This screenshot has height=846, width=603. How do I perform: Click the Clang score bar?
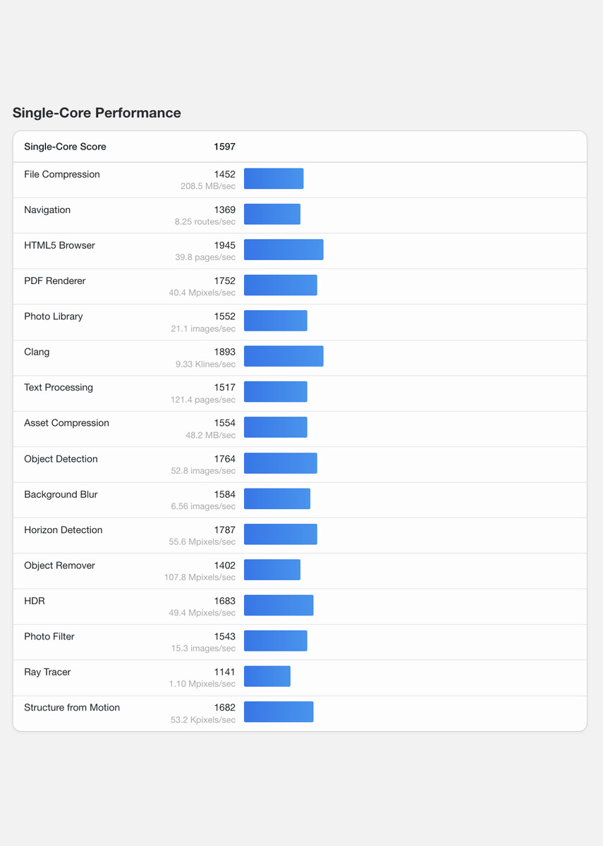point(284,356)
